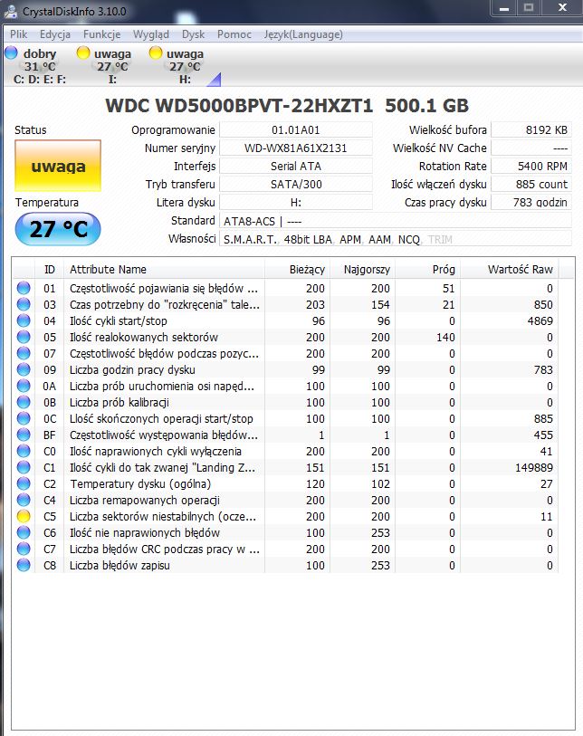Viewport: 583px width, 736px height.
Task: Select the 'uwaga' disk H: tab
Action: click(x=181, y=66)
